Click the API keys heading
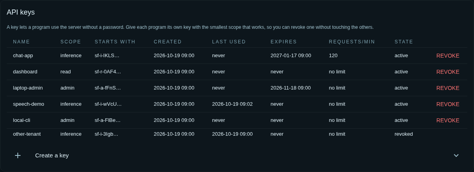 click(21, 12)
